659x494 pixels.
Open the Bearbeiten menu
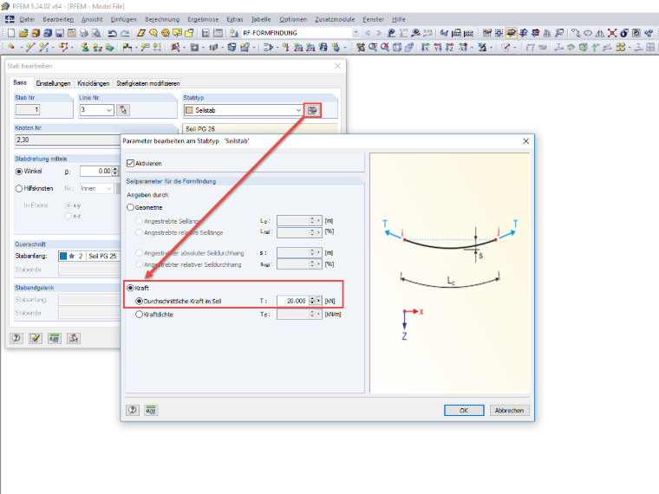coord(58,19)
